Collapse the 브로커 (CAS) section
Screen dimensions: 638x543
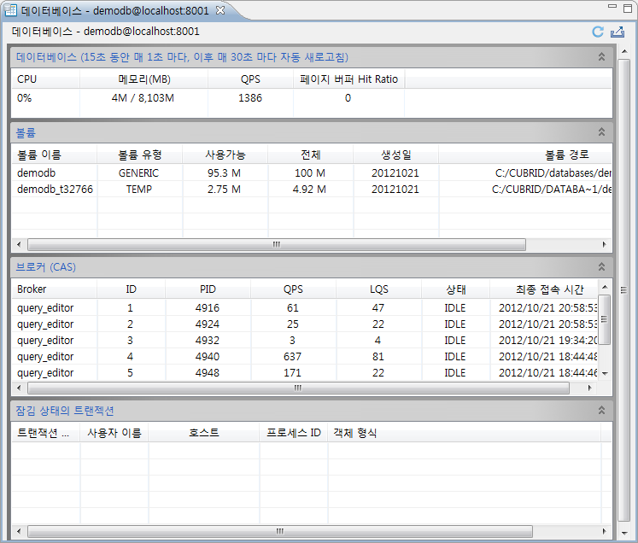pyautogui.click(x=601, y=267)
